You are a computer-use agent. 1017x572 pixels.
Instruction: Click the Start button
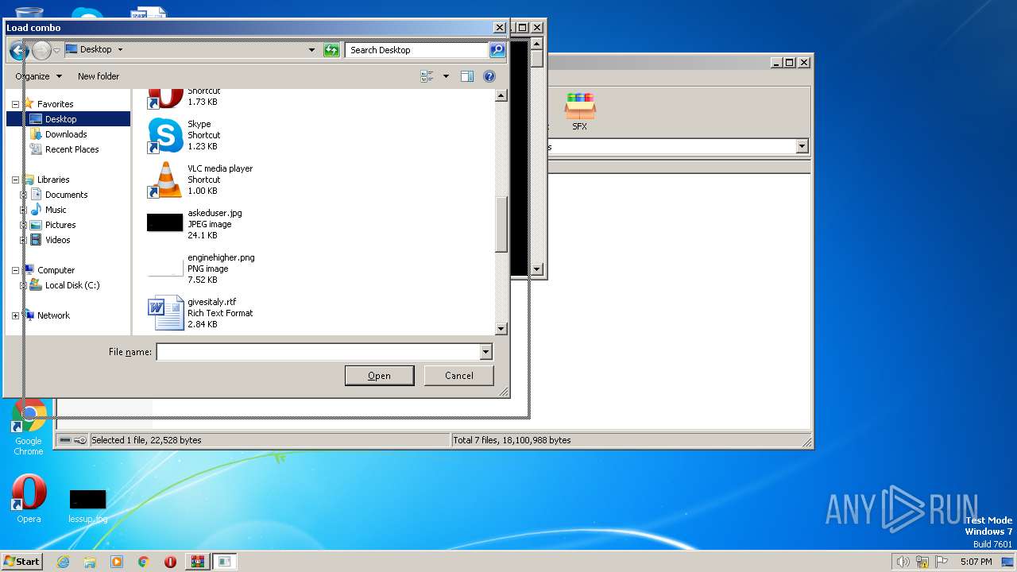click(x=22, y=561)
